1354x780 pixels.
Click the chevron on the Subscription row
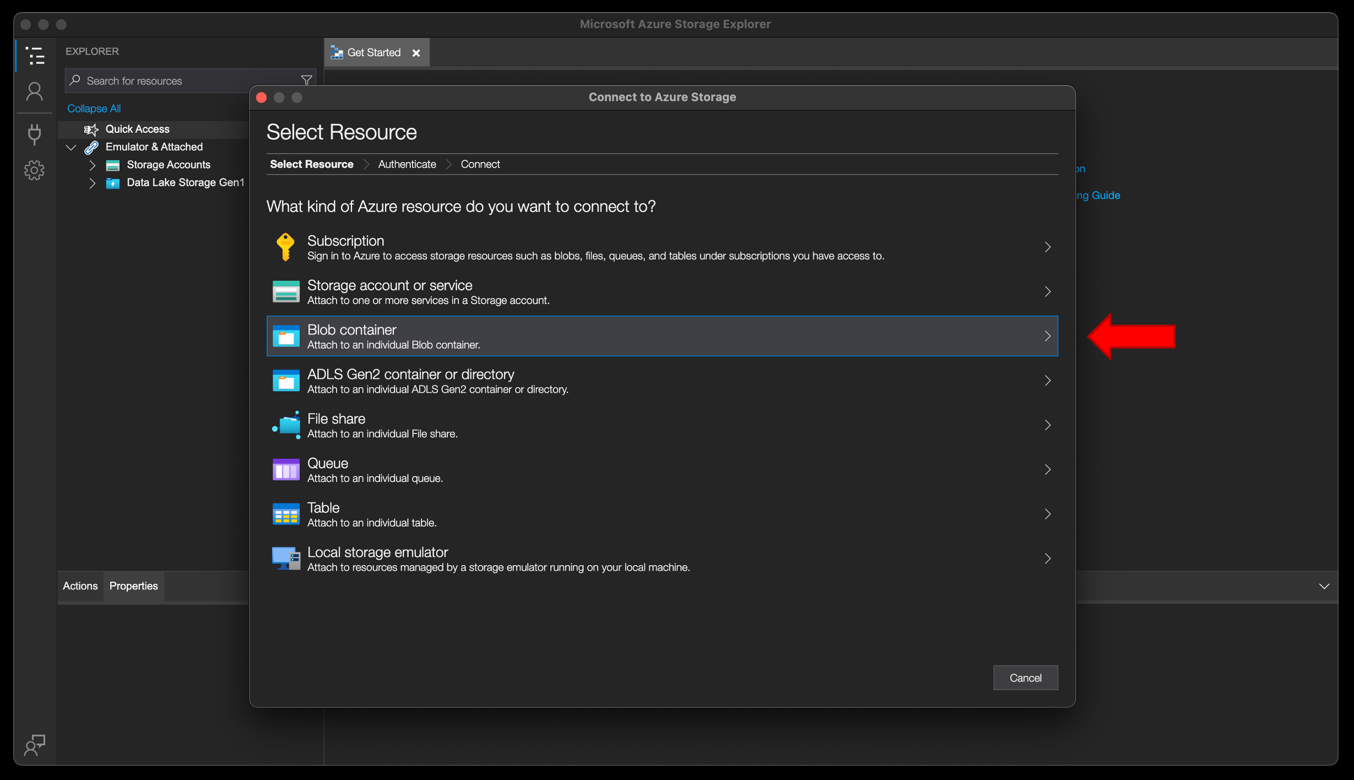click(1048, 247)
